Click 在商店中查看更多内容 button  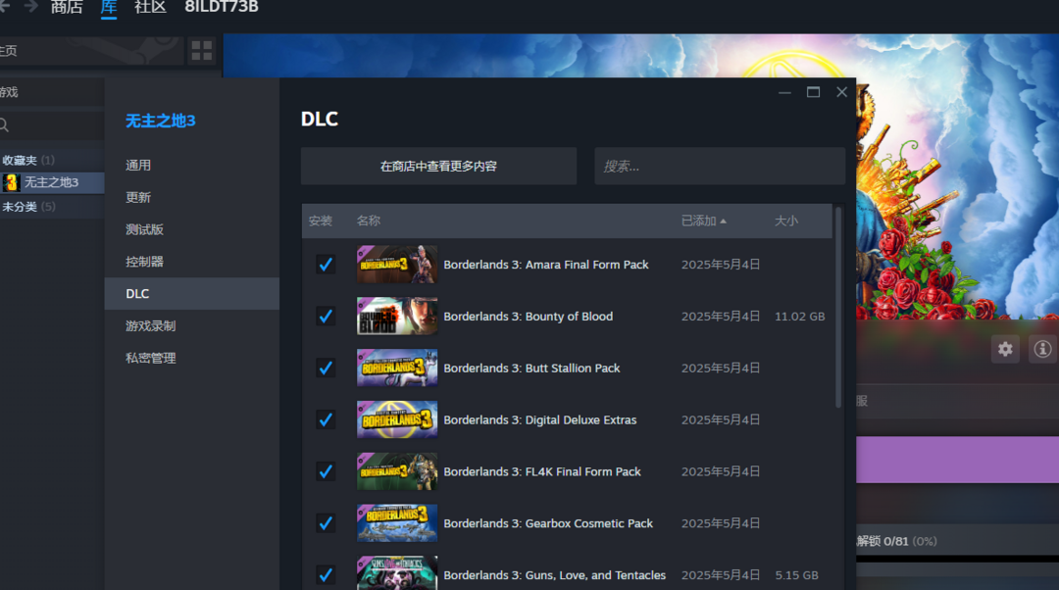click(x=438, y=166)
